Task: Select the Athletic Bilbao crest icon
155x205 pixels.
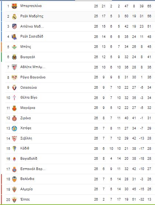Action: coord(14,67)
